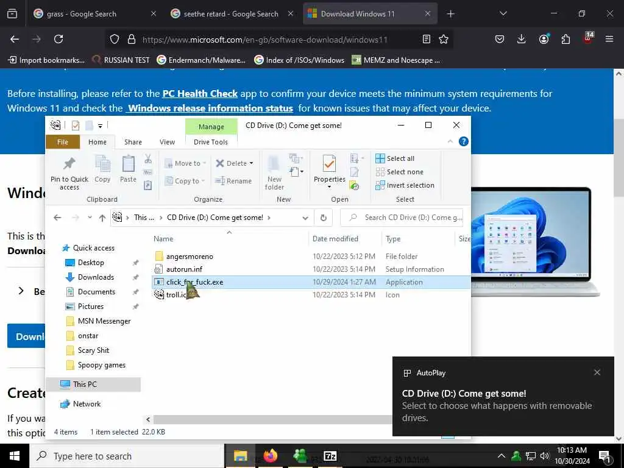The image size is (624, 468).
Task: Open the Drive Tools tab
Action: pos(211,142)
